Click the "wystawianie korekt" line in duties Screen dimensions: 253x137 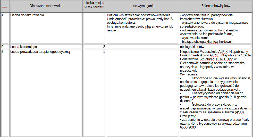coord(195,38)
